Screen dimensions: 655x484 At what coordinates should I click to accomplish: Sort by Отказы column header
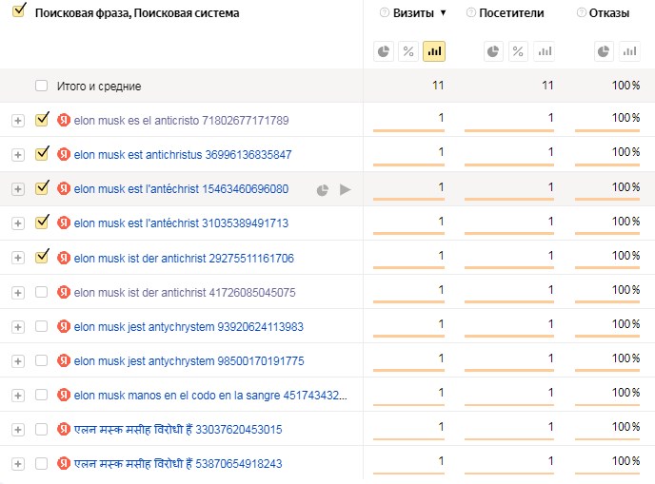[609, 13]
